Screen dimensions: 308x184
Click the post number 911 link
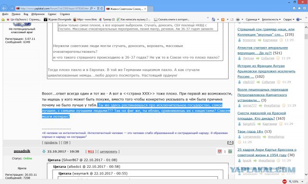(x=91, y=152)
